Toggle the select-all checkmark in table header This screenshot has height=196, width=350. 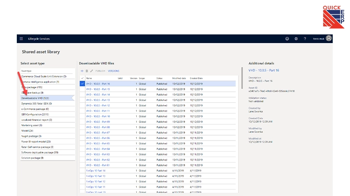(x=83, y=78)
